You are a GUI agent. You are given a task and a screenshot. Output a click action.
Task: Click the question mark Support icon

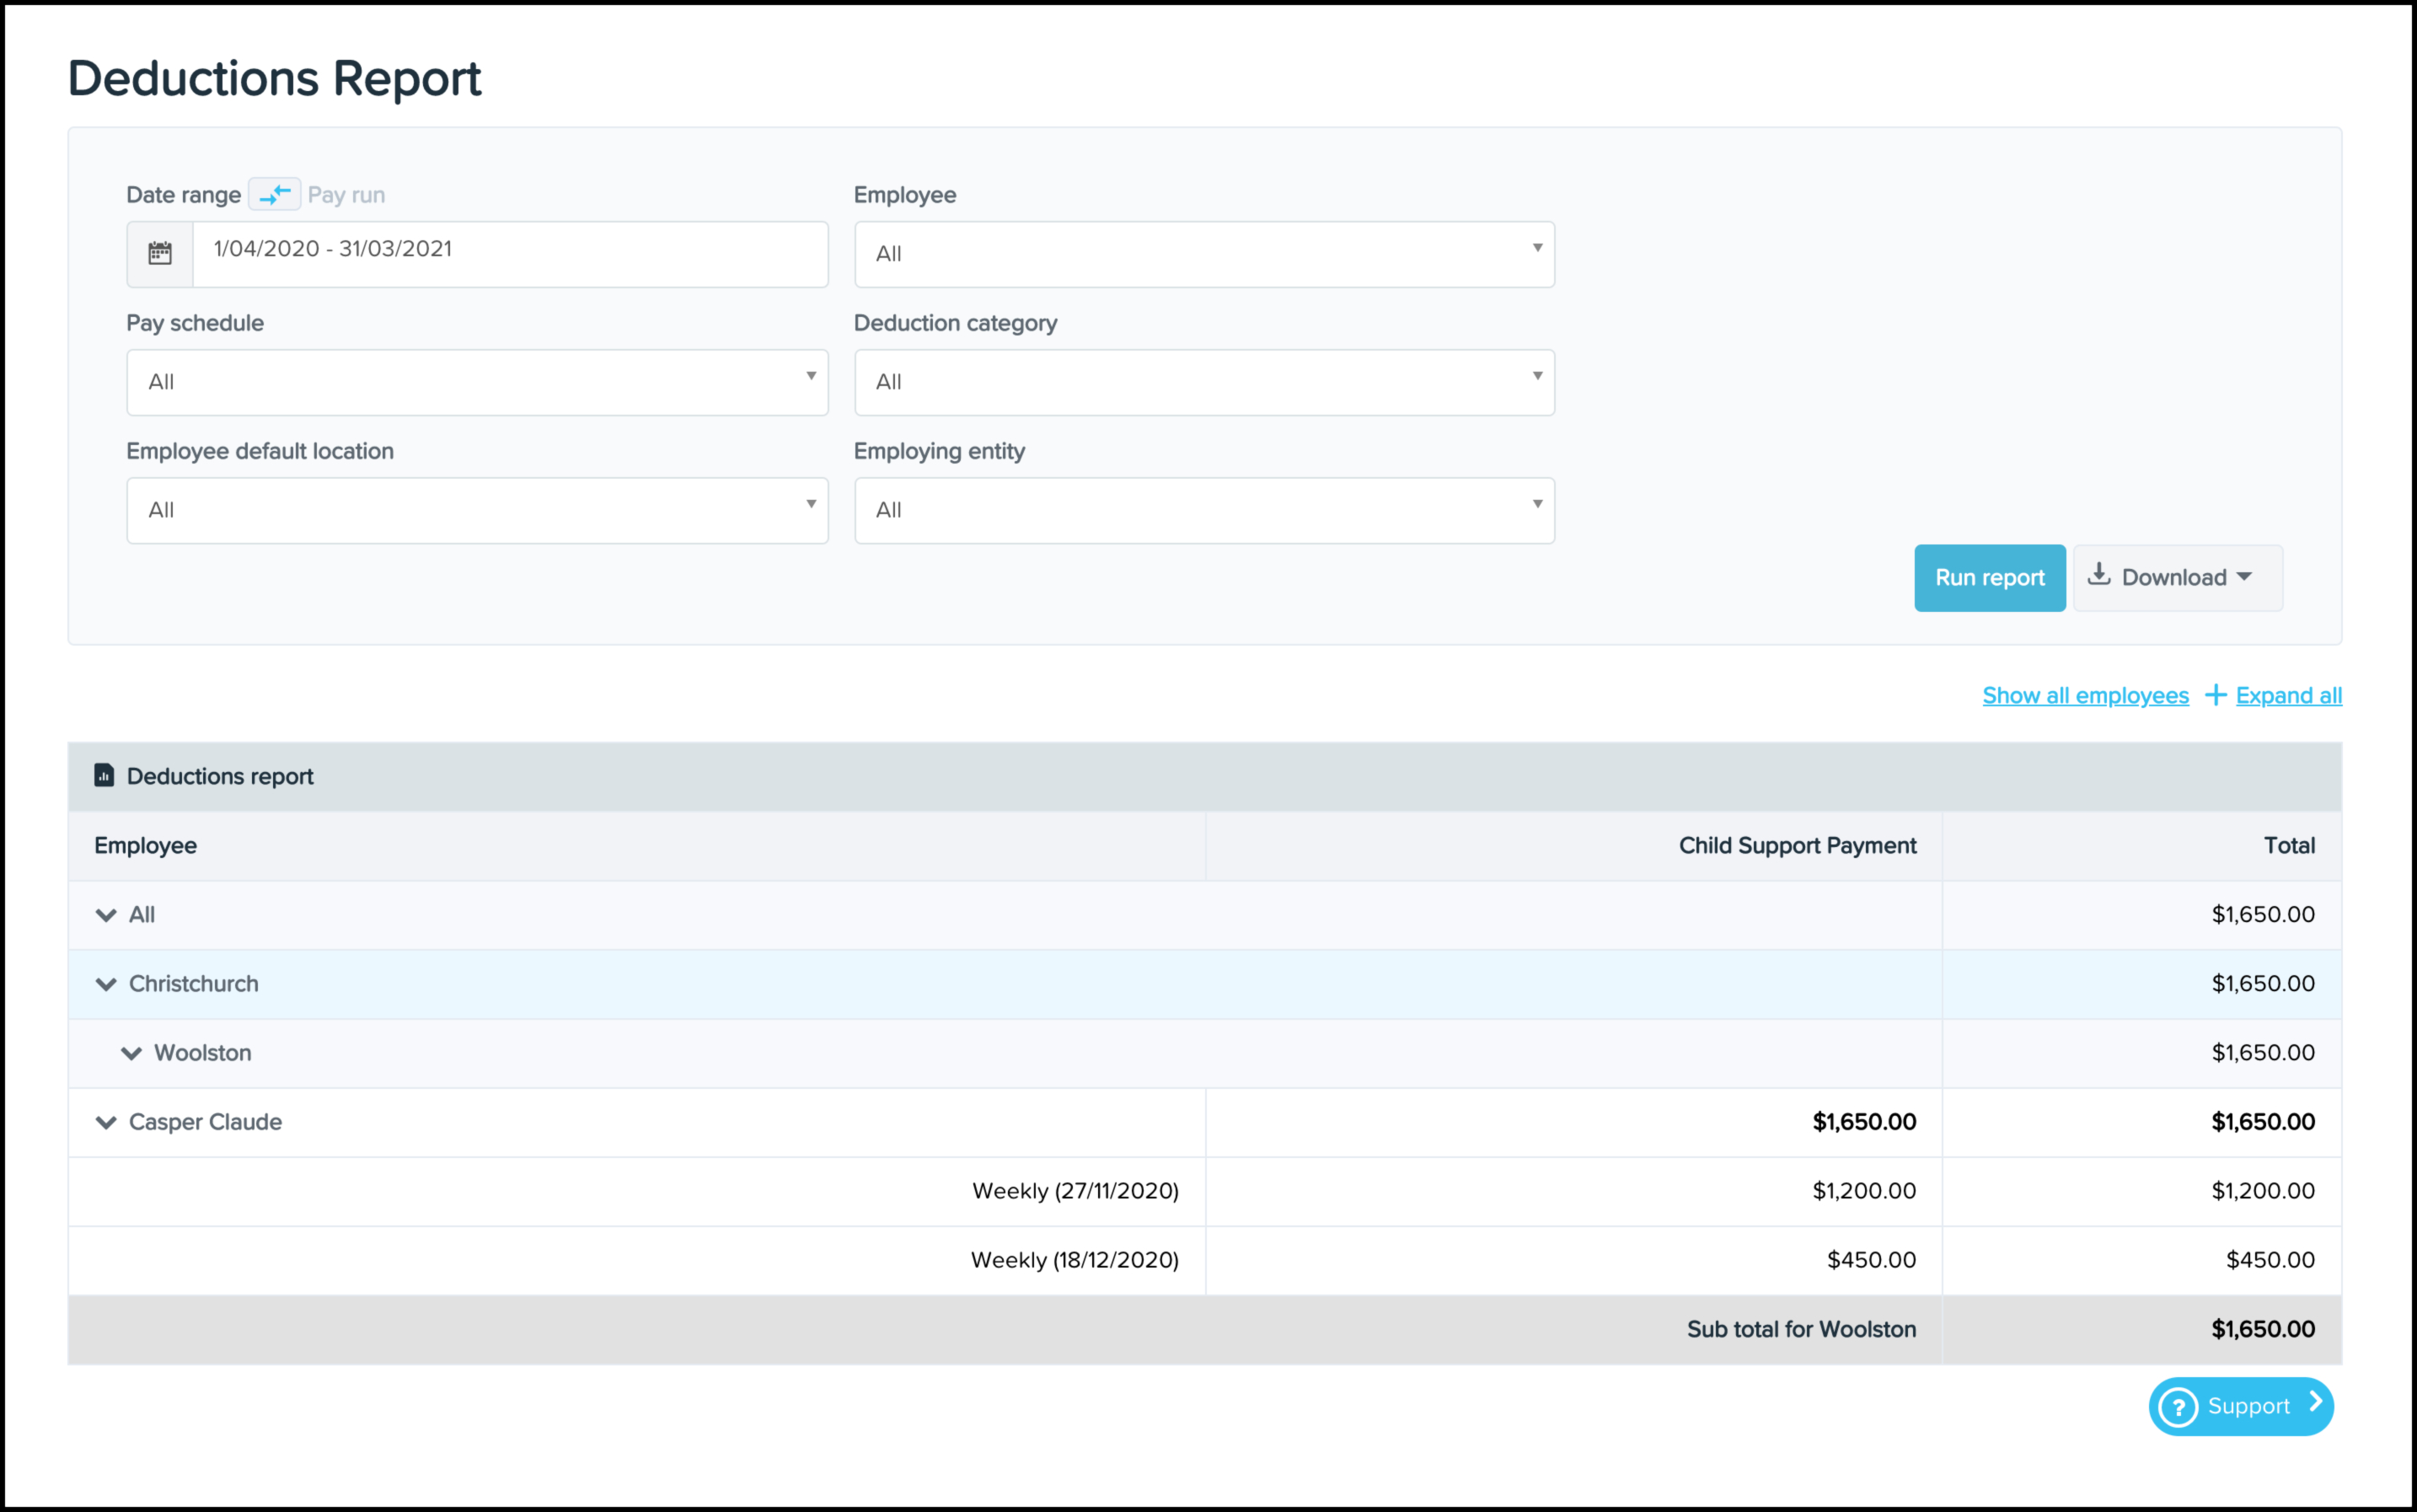pyautogui.click(x=2178, y=1407)
